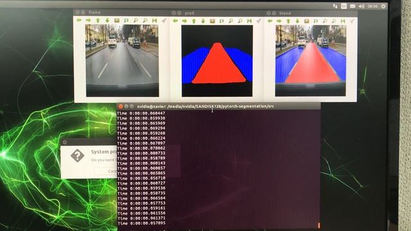The width and height of the screenshot is (411, 231).
Task: Zoom out on the blend window image
Action: pos(334,21)
